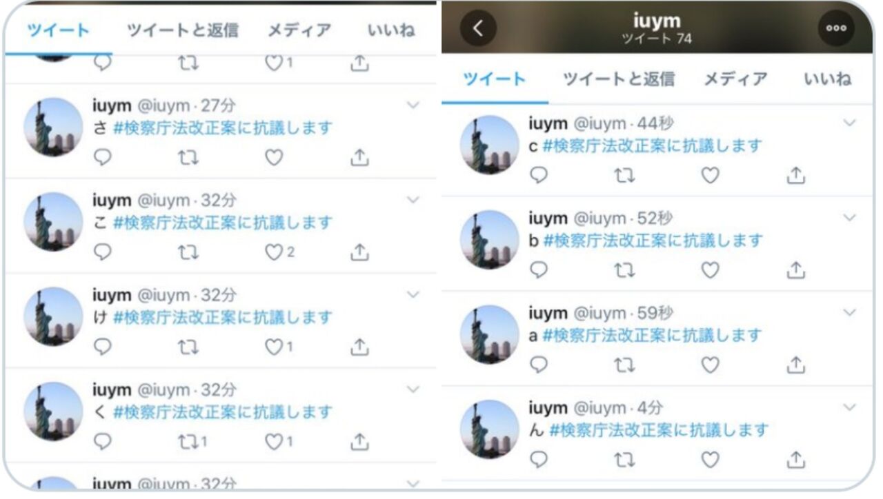This screenshot has width=883, height=499.
Task: Share the tweet starting with け
Action: click(359, 347)
